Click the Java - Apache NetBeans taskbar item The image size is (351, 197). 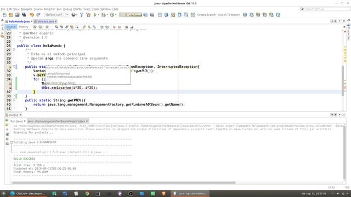click(190, 194)
